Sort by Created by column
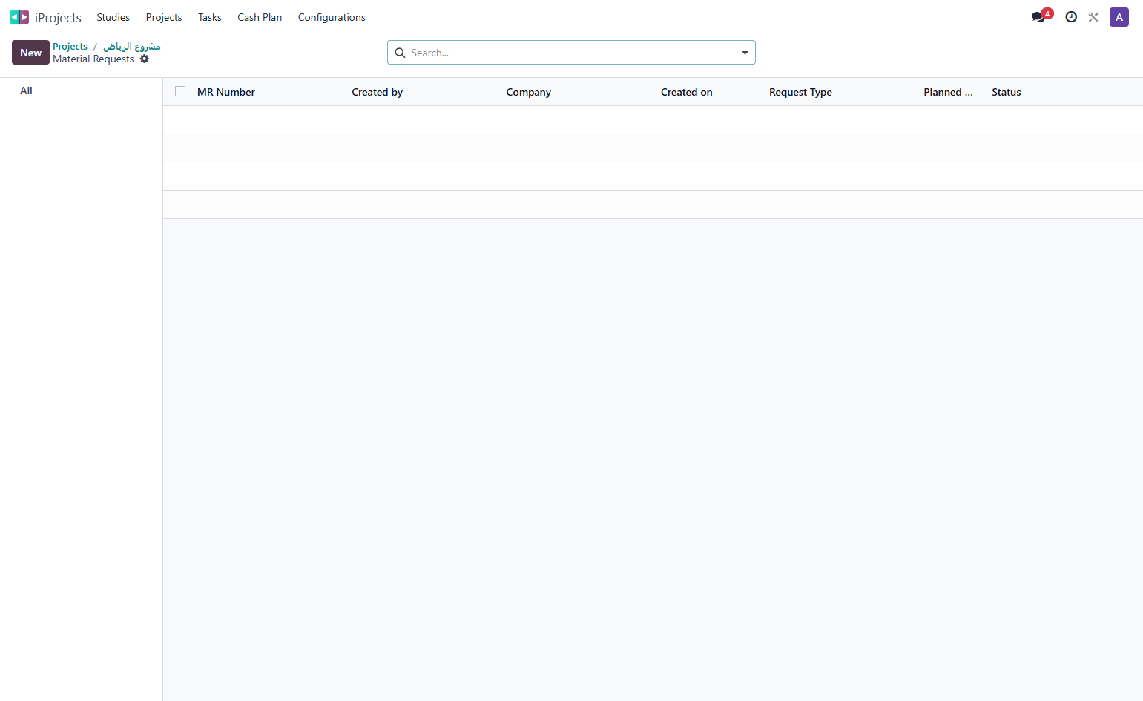Screen dimensions: 1143x701 [x=377, y=92]
